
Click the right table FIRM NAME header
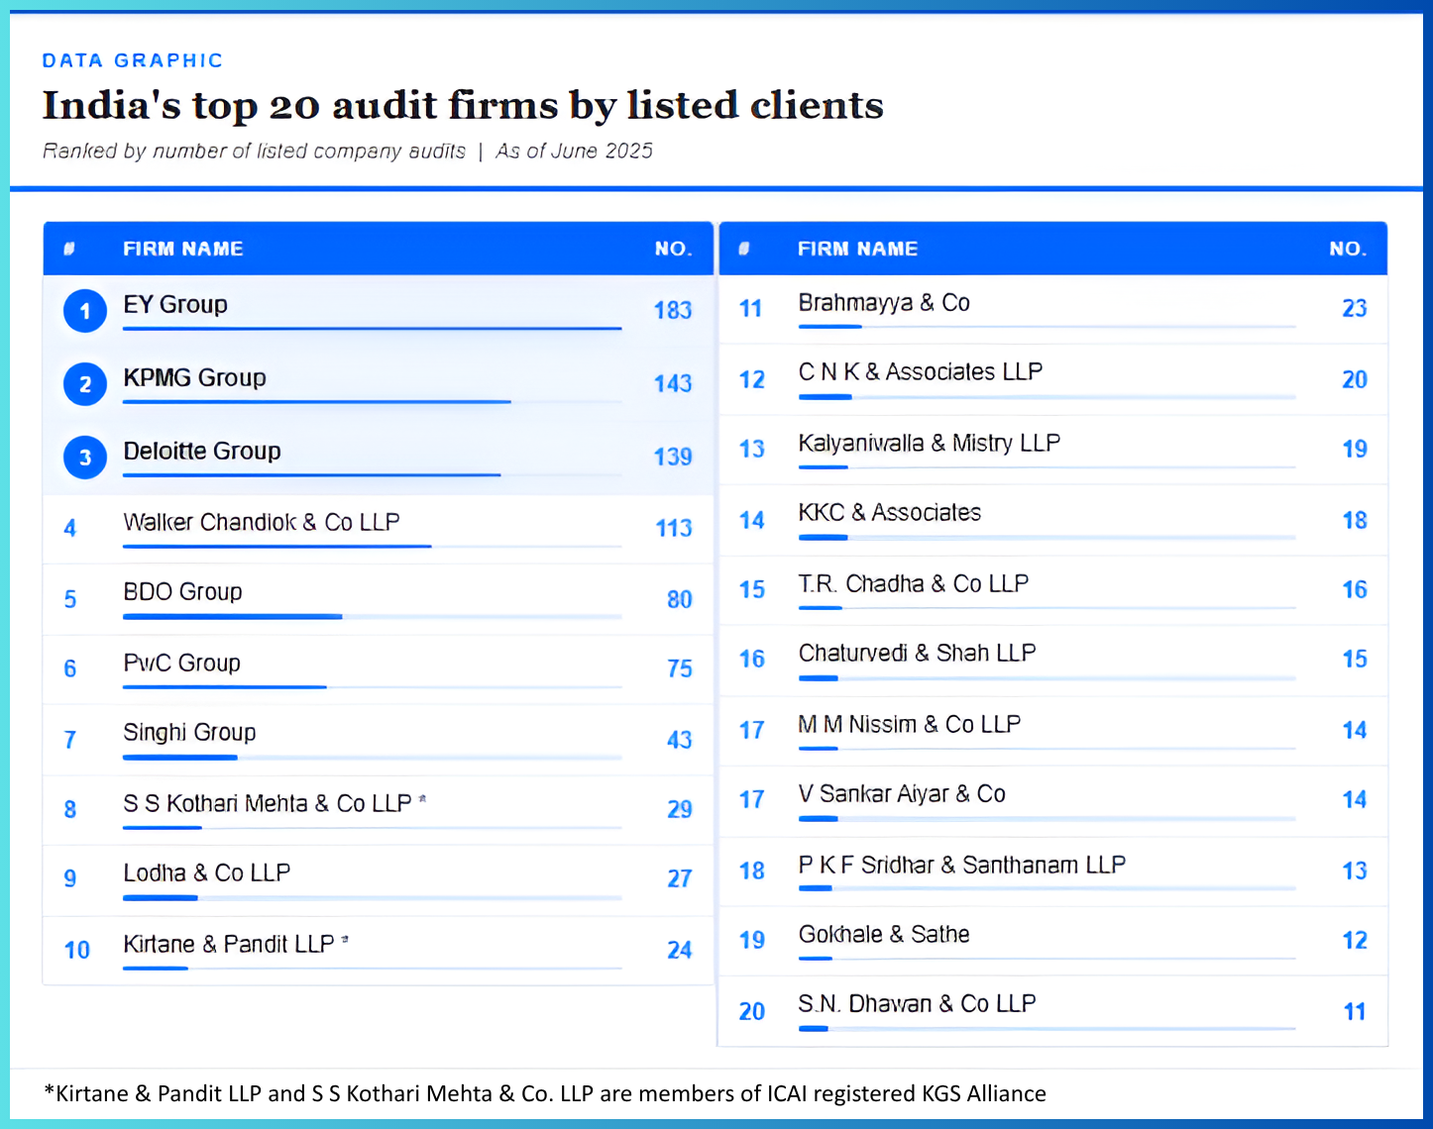pyautogui.click(x=858, y=250)
